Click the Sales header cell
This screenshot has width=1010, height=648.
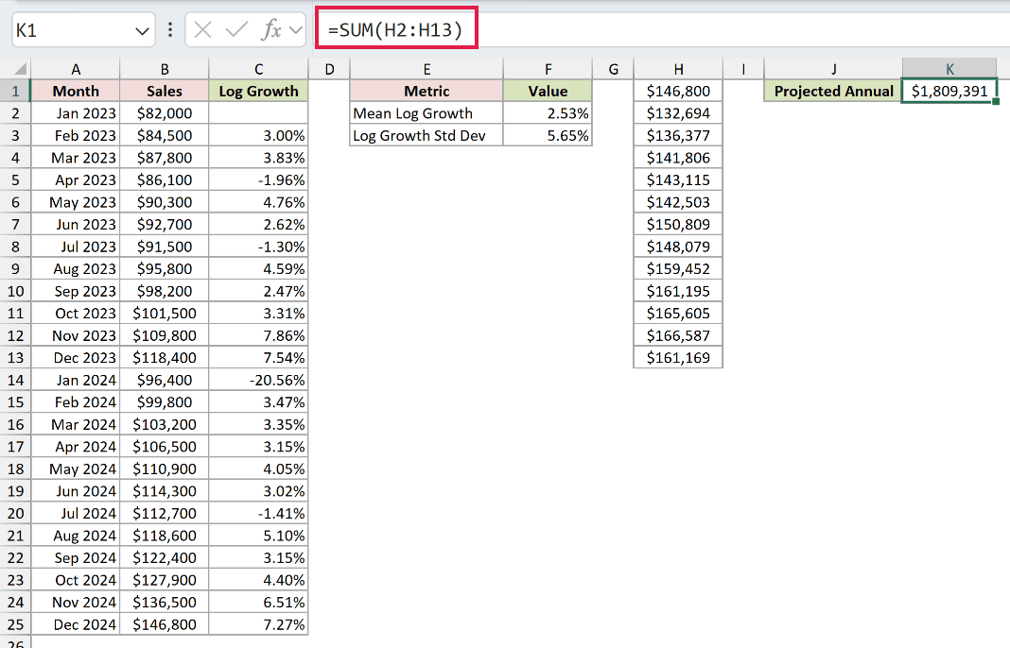[165, 91]
